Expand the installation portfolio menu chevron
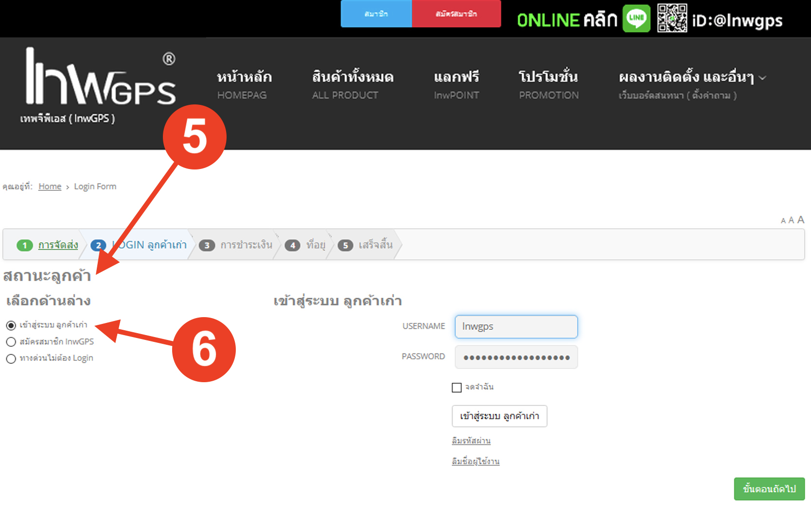Viewport: 811px width, 507px height. [x=762, y=78]
